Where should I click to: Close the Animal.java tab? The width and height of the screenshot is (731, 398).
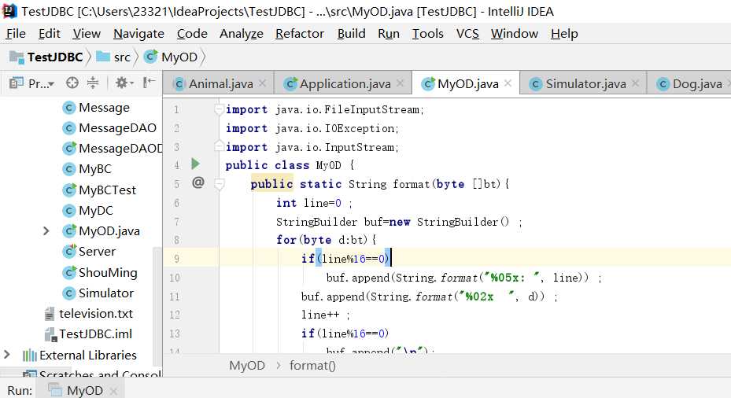coord(263,83)
